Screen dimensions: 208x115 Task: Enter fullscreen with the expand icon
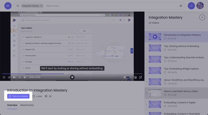pos(140,77)
